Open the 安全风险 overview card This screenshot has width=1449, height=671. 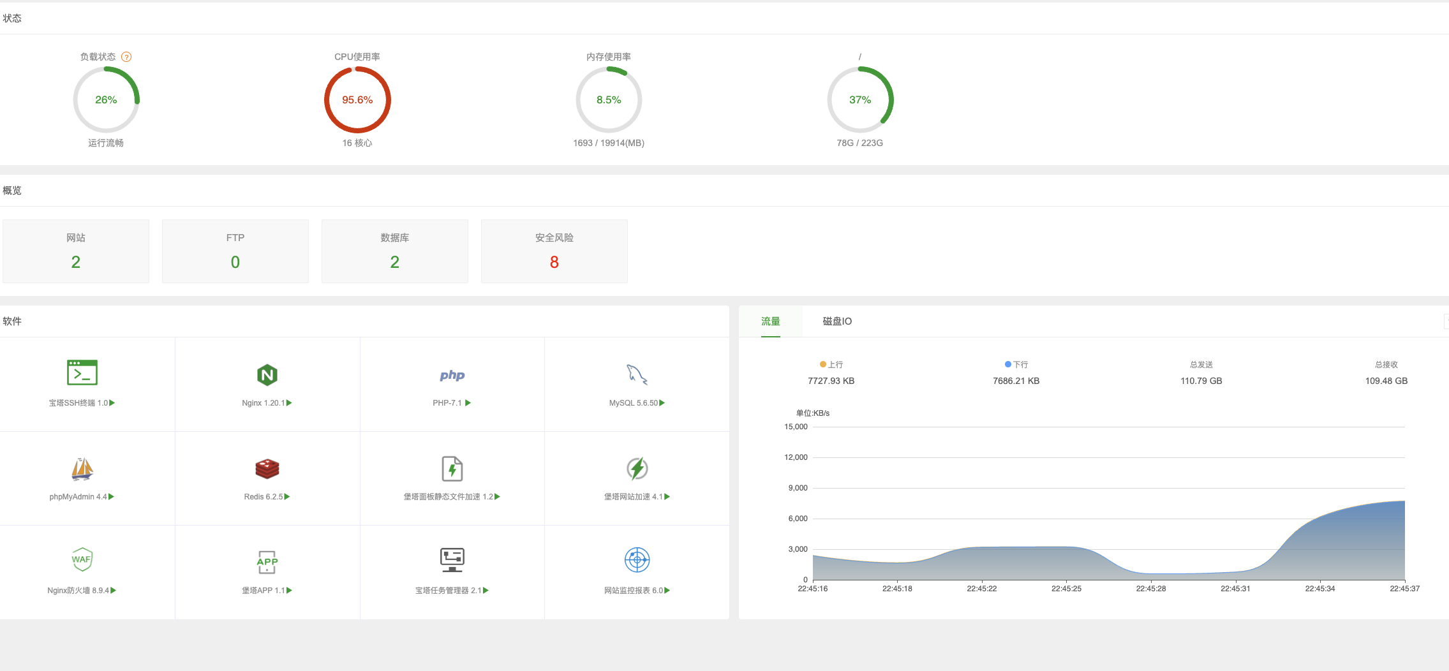click(554, 251)
